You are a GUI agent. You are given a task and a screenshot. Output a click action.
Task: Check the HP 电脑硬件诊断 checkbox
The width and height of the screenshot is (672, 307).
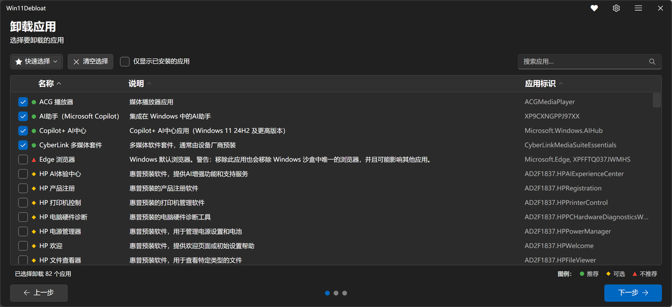23,217
